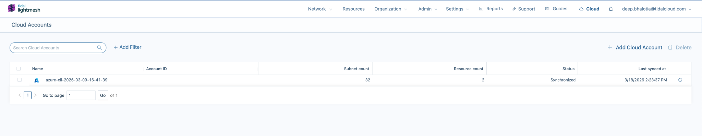Click the Account ID column header

[x=156, y=69]
